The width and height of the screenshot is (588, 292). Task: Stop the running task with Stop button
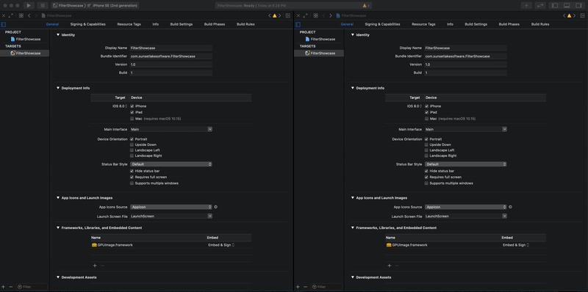(x=42, y=6)
